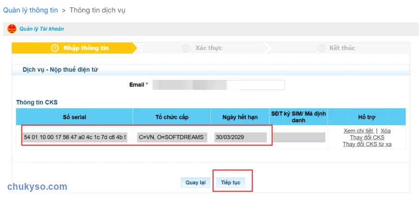
Task: Click the step 3 circle icon
Action: tap(321, 48)
